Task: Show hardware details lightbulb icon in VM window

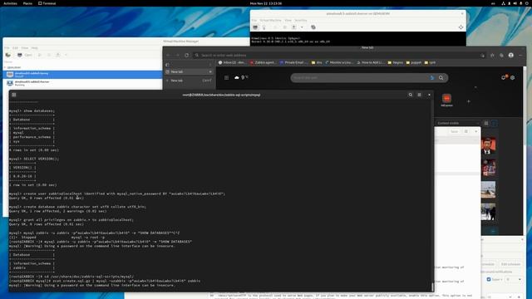Action: click(264, 27)
